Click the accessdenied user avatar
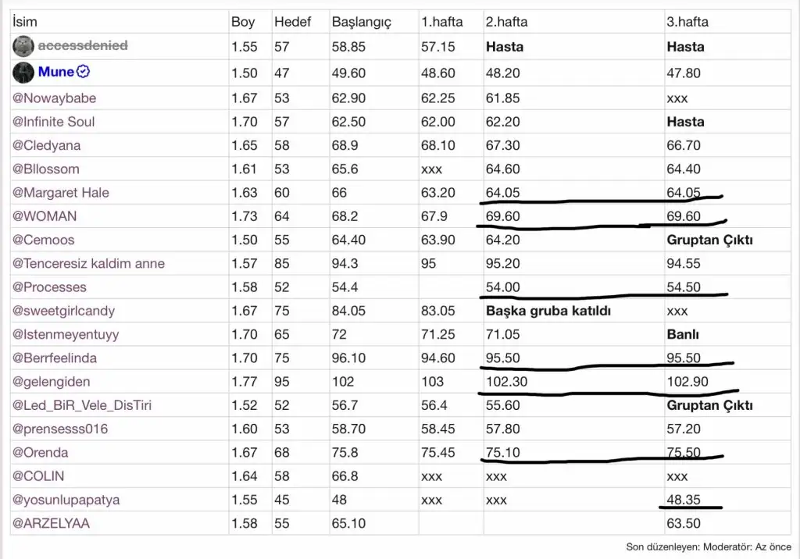The width and height of the screenshot is (800, 559). coord(23,46)
